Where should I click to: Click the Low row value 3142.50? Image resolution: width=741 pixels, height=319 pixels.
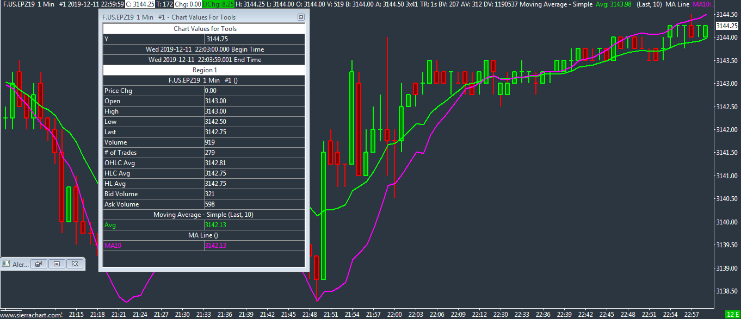pyautogui.click(x=255, y=122)
